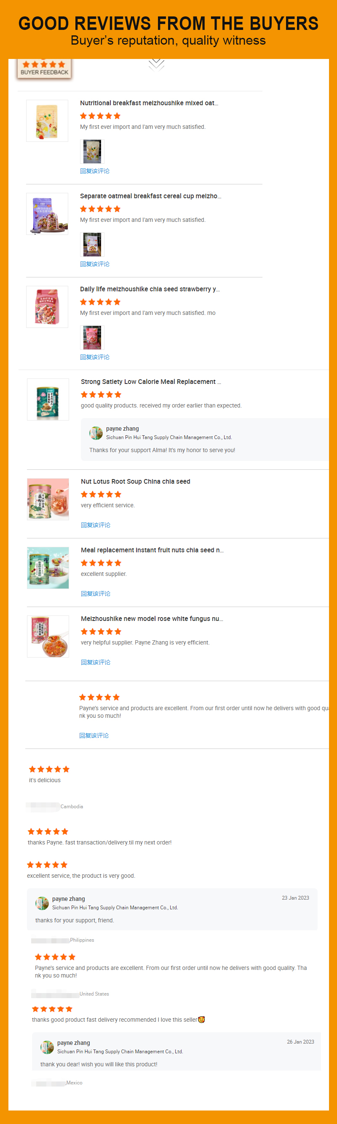
Task: Open the Nut Lotus Root Soup product image
Action: tap(48, 499)
